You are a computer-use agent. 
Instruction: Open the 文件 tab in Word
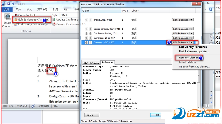click(x=7, y=10)
